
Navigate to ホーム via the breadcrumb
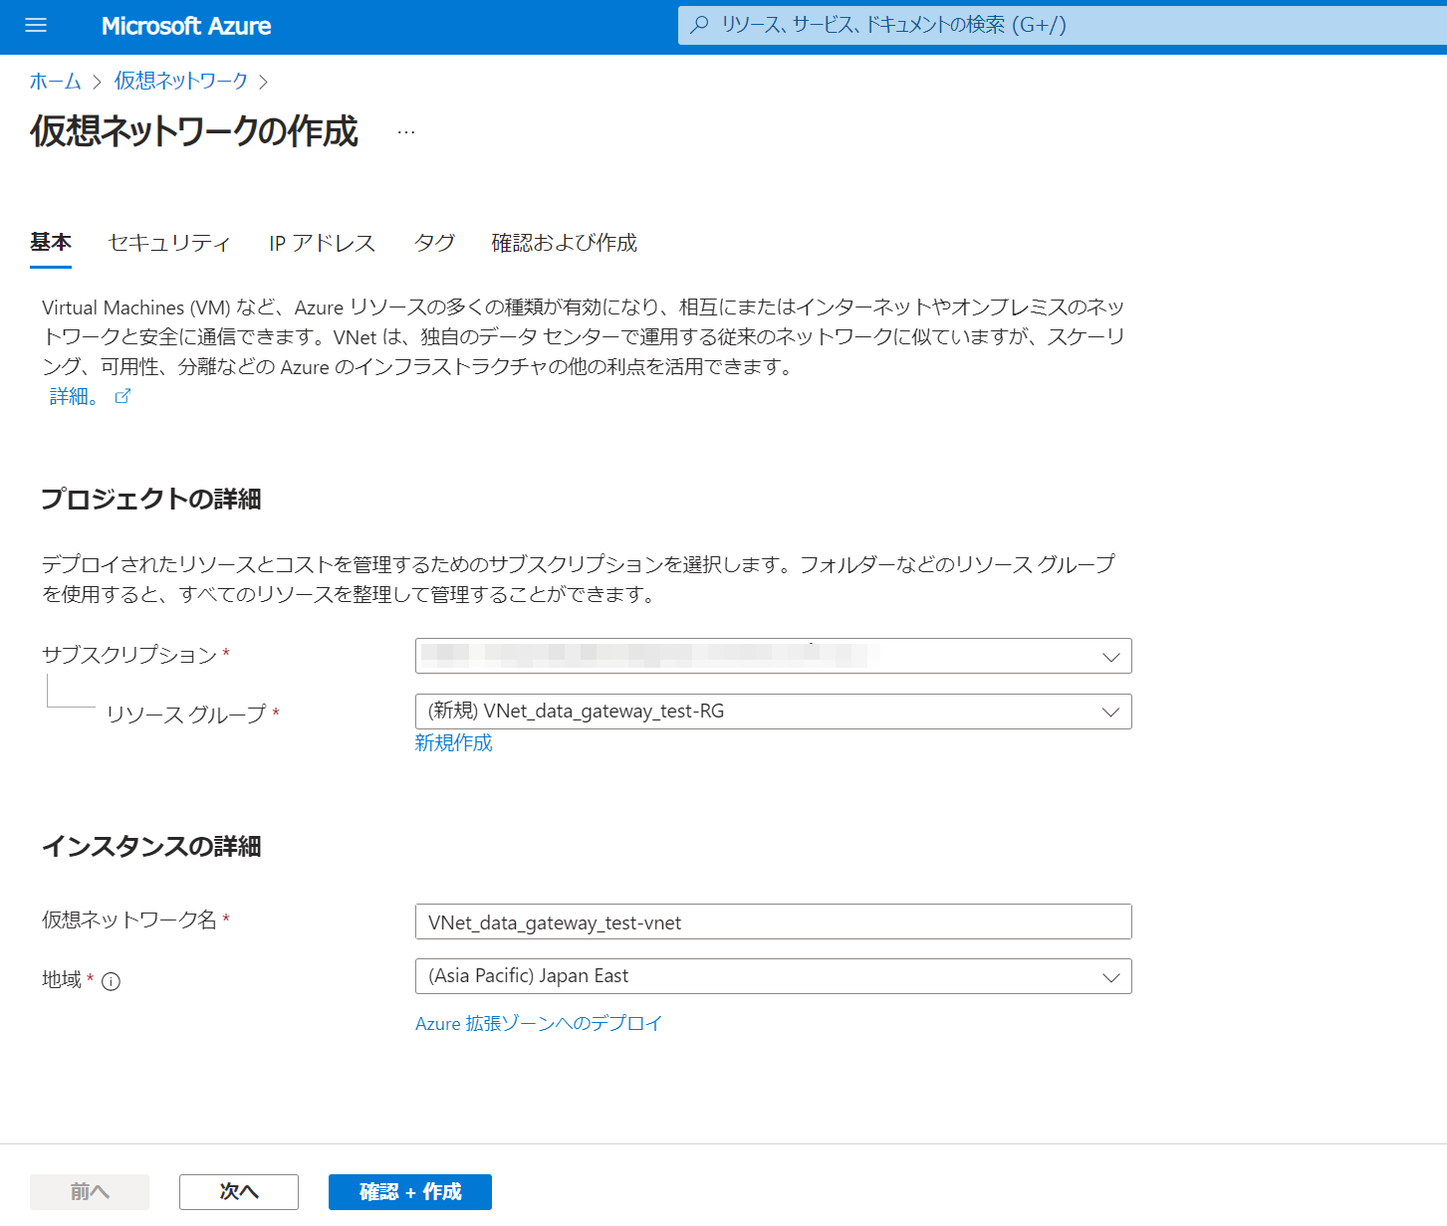[55, 81]
